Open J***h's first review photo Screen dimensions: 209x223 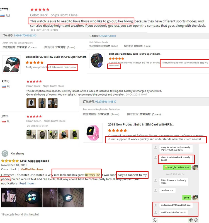(31, 134)
